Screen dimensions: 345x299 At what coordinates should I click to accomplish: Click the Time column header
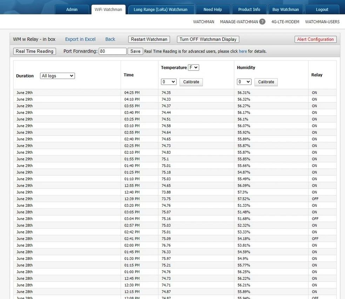(129, 75)
